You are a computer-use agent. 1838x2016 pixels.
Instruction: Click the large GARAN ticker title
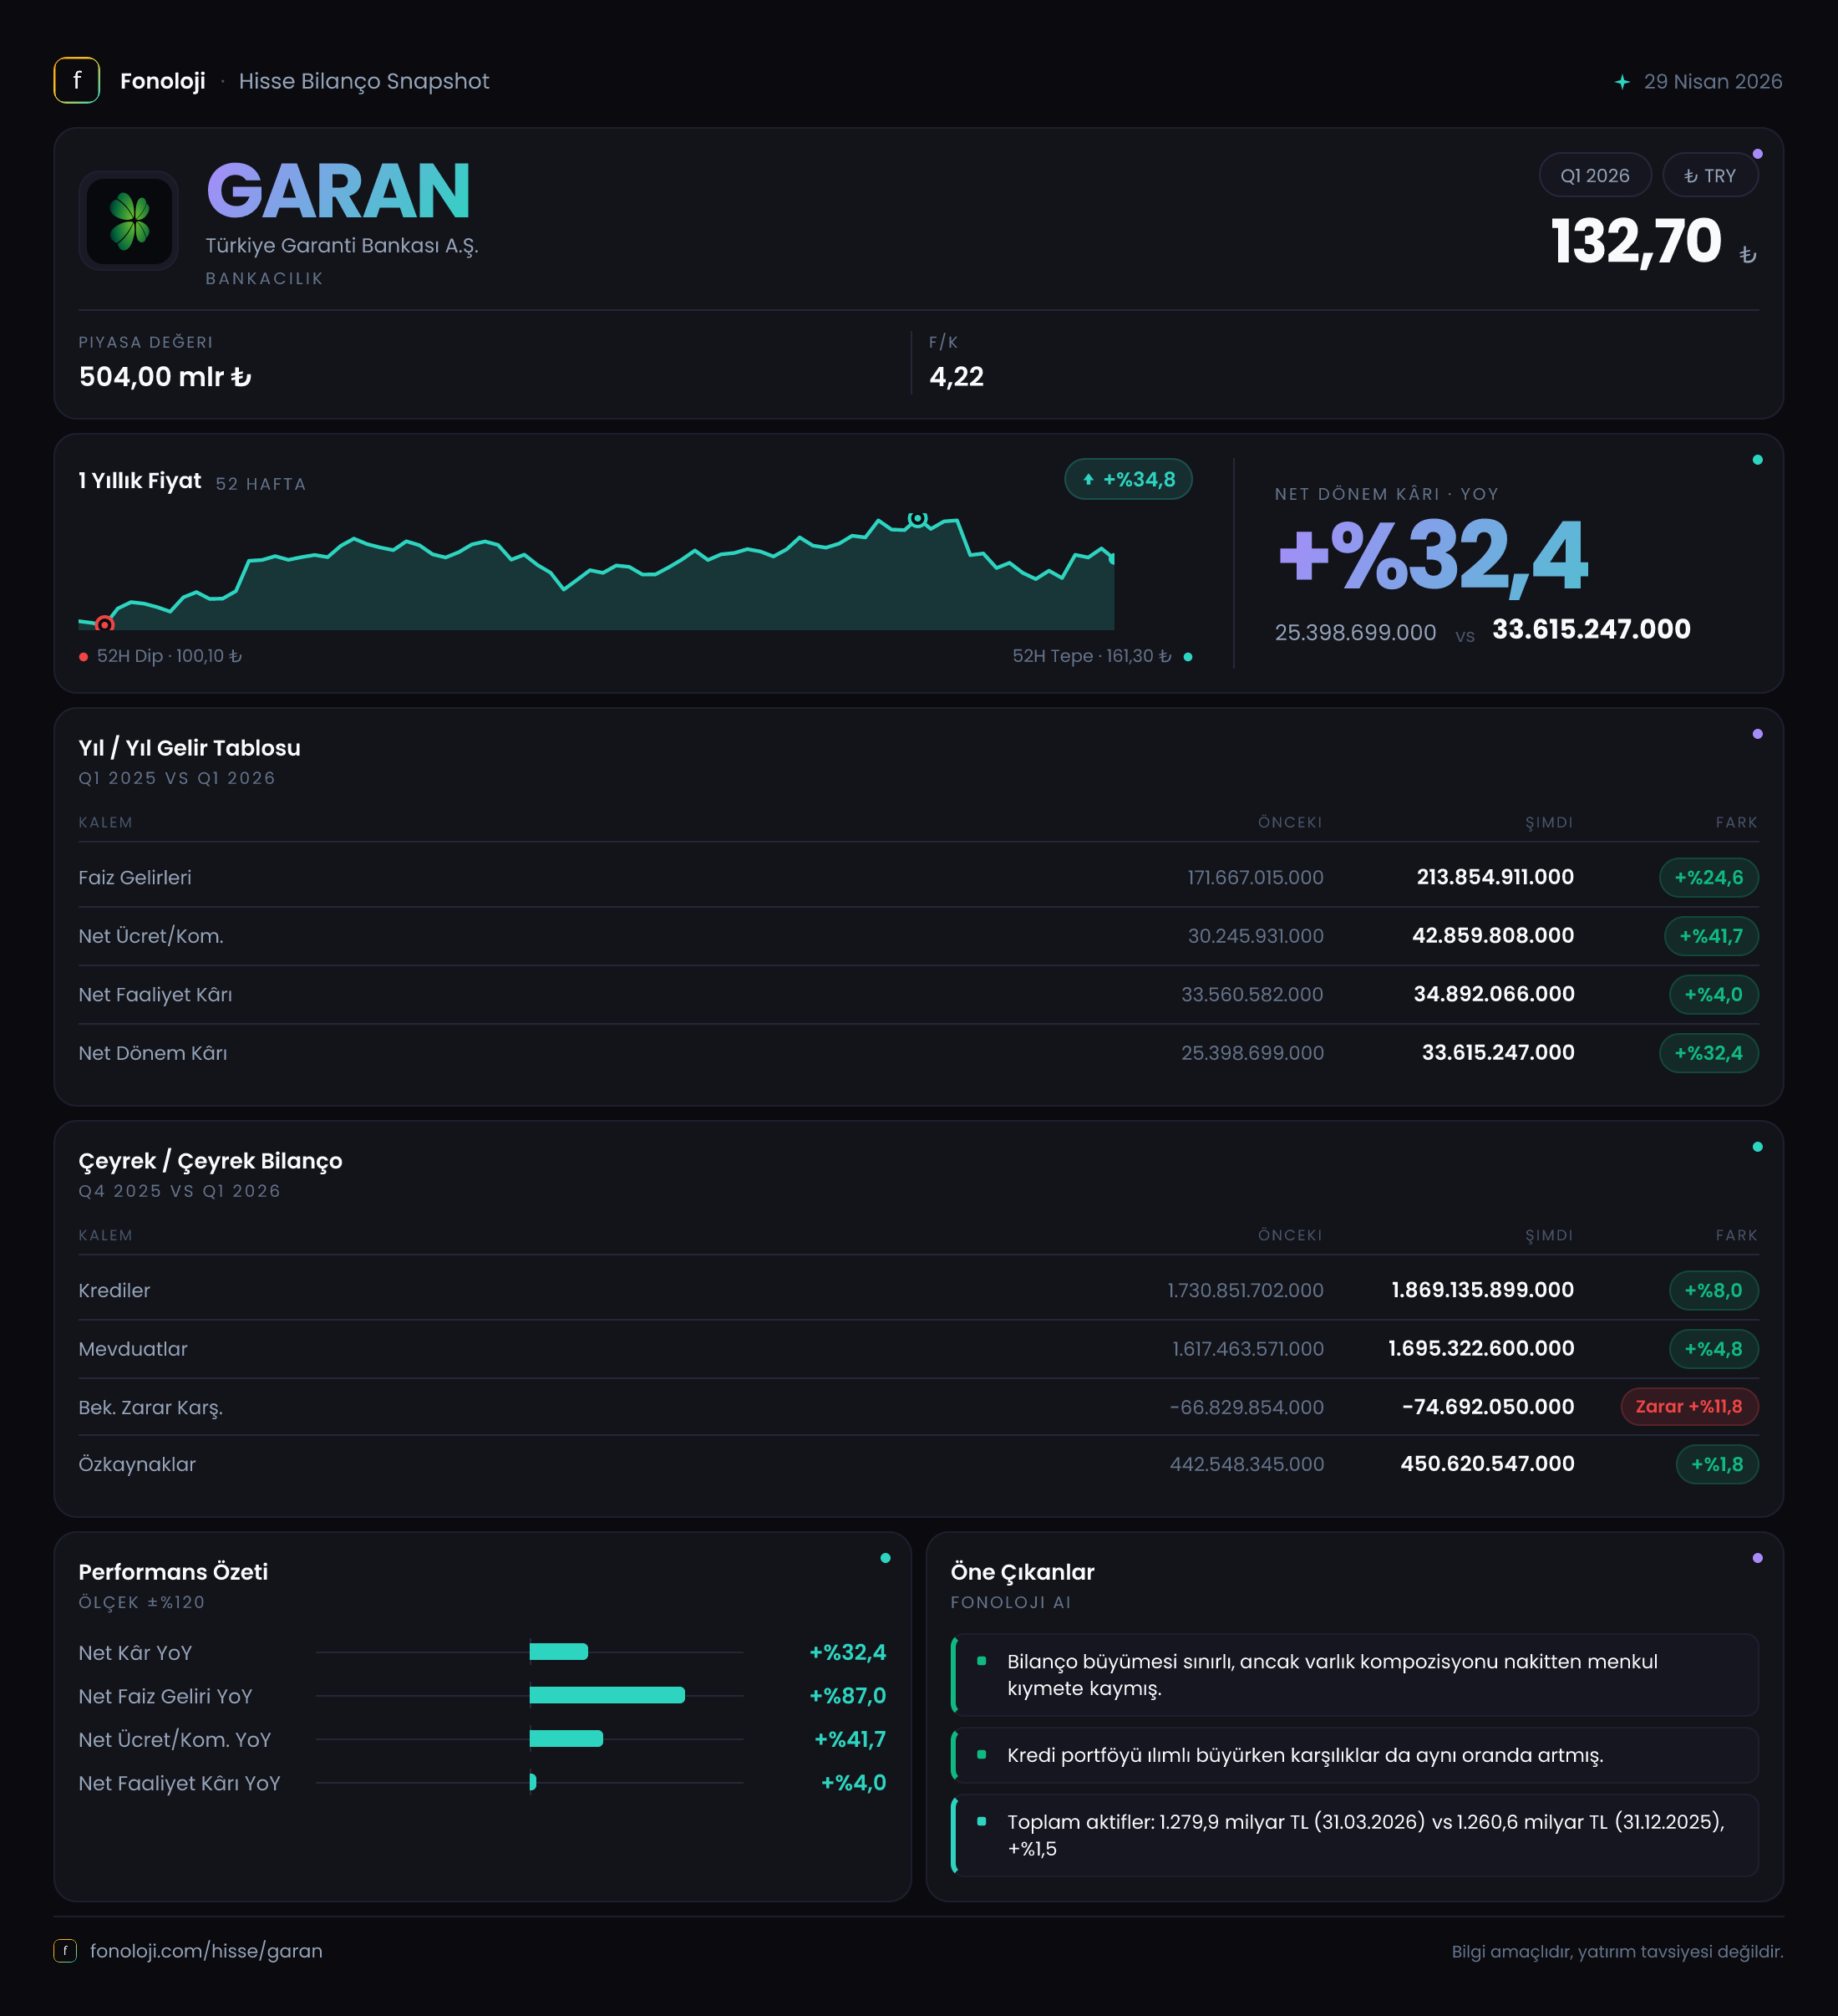(338, 191)
